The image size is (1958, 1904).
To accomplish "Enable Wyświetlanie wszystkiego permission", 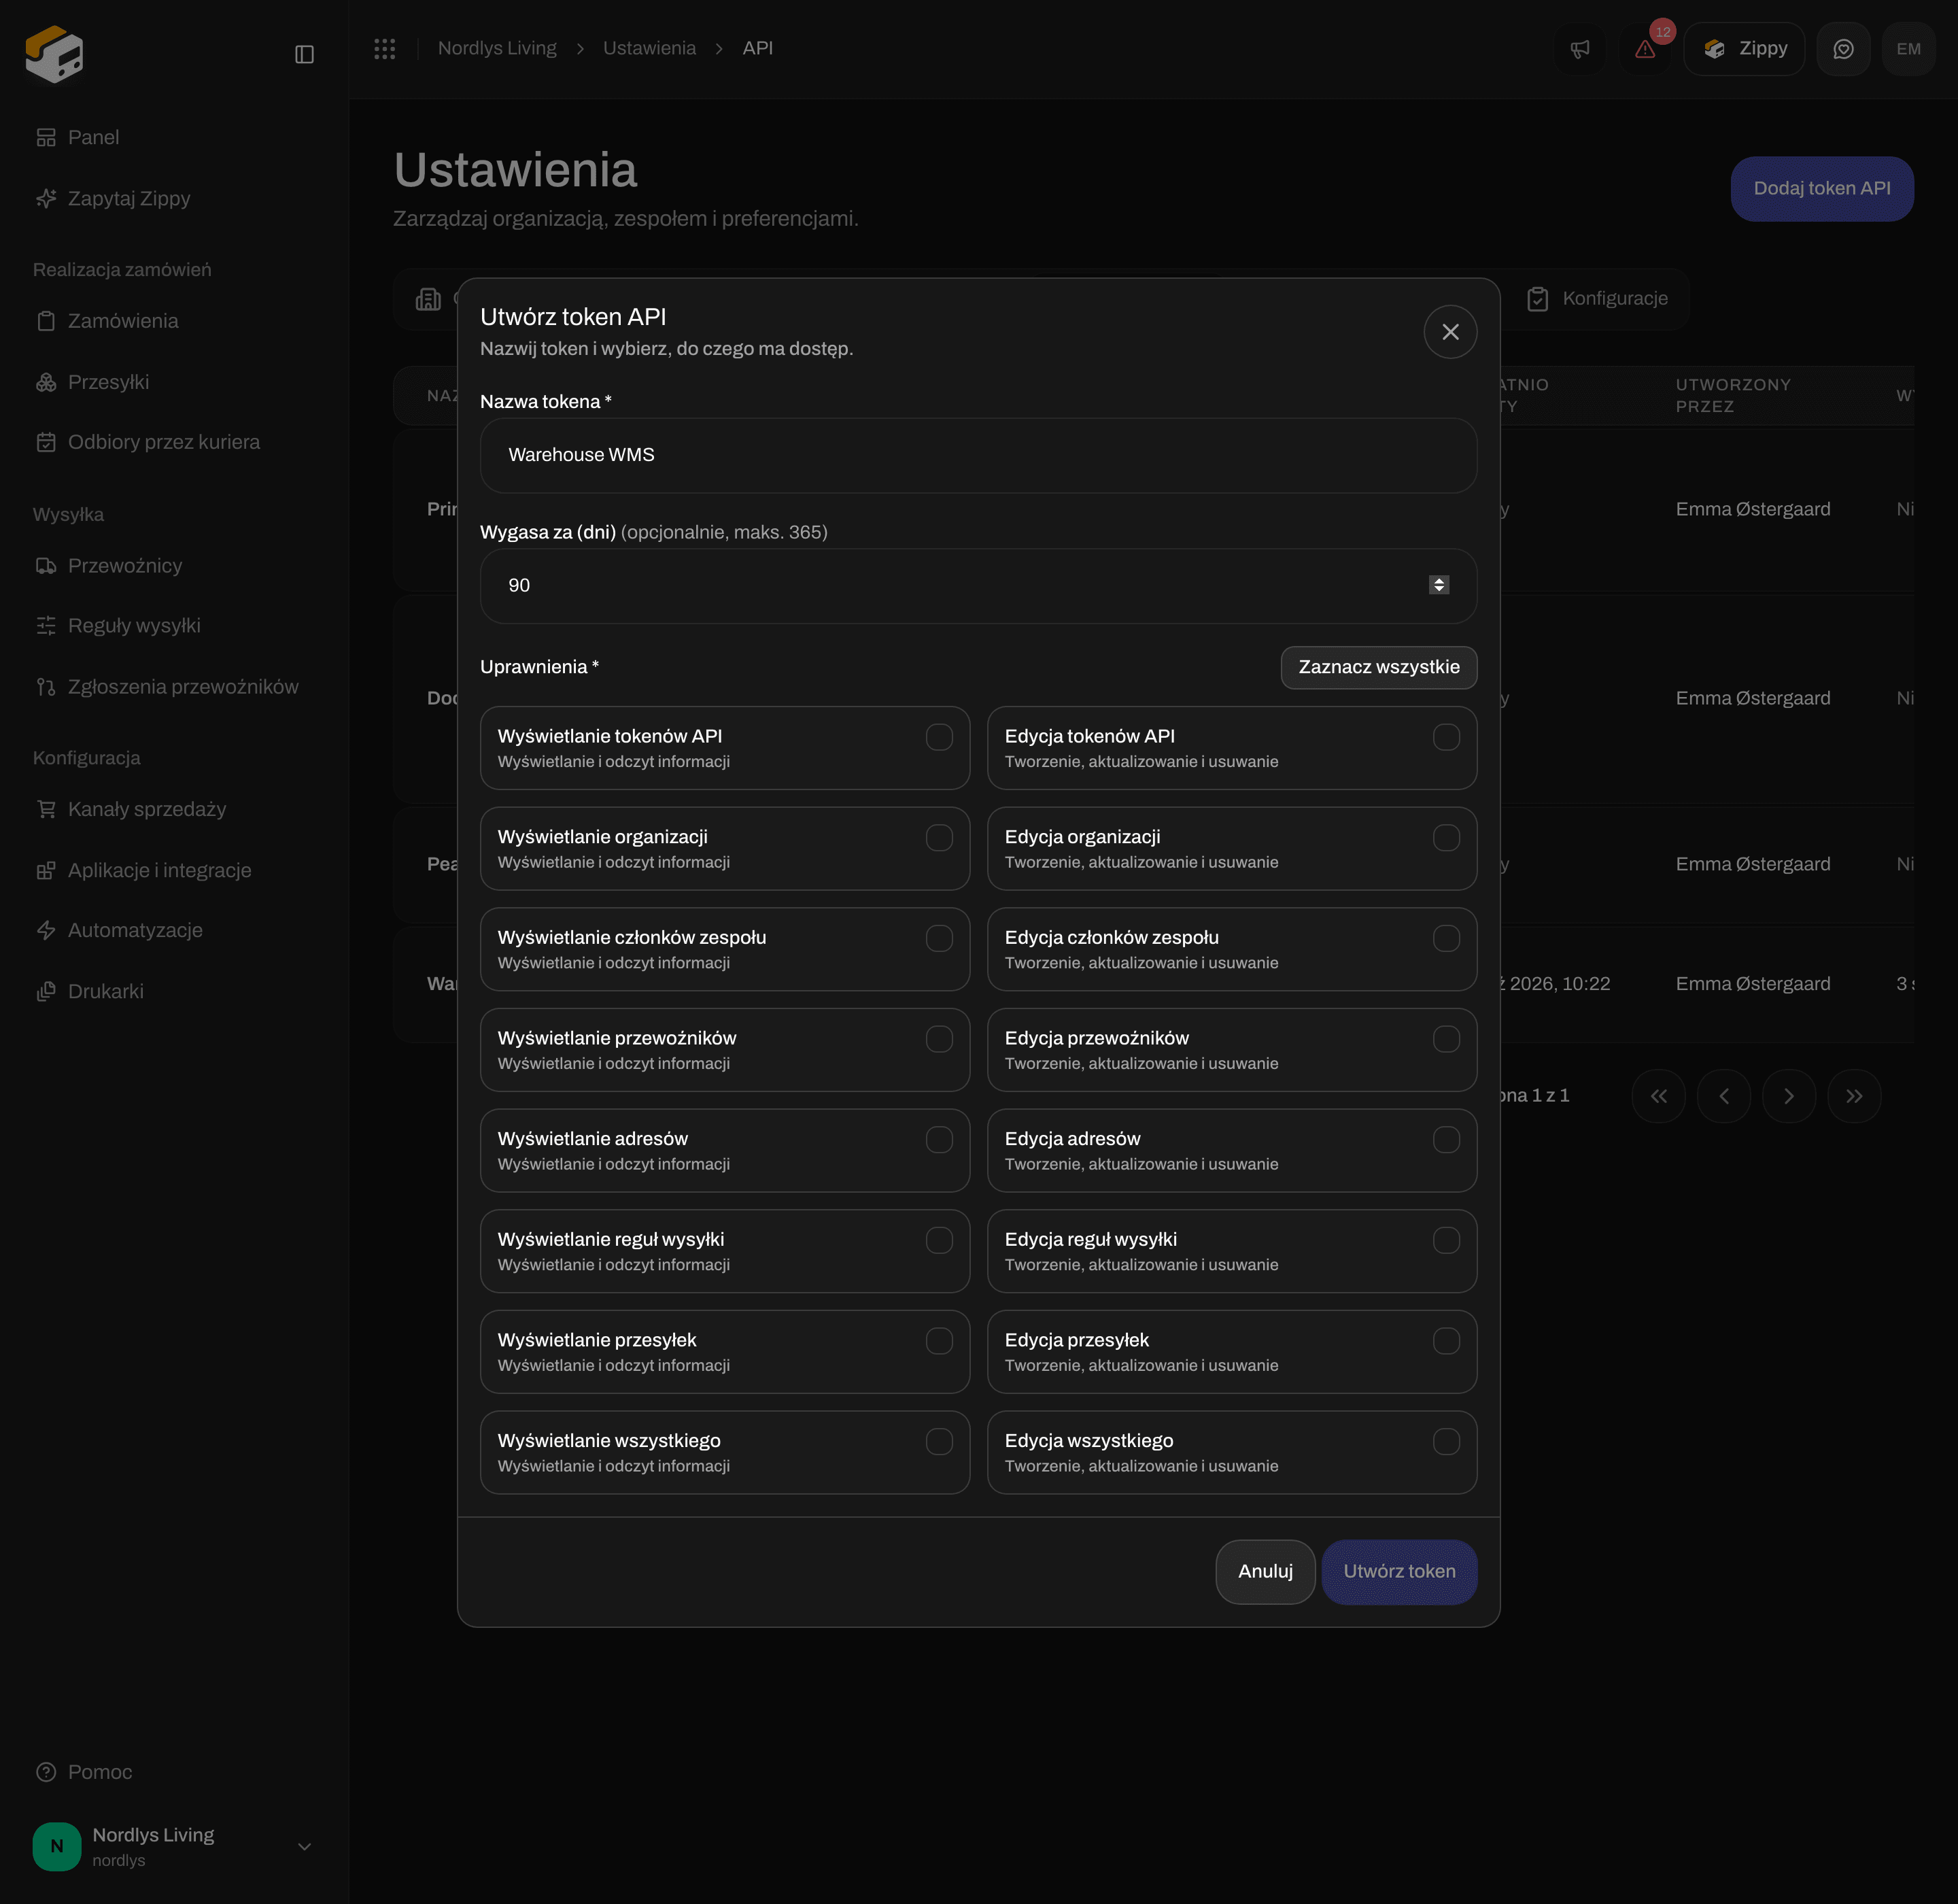I will pyautogui.click(x=939, y=1442).
